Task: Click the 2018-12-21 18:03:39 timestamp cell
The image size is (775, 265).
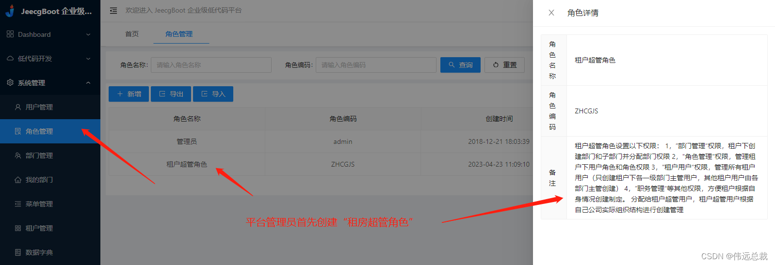Action: tap(499, 141)
